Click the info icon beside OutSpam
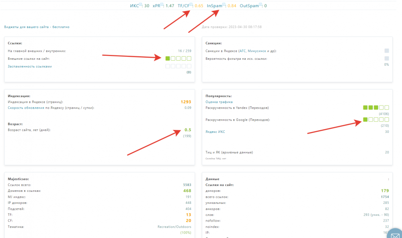Viewport: 402px width, 238px height. tap(260, 4)
